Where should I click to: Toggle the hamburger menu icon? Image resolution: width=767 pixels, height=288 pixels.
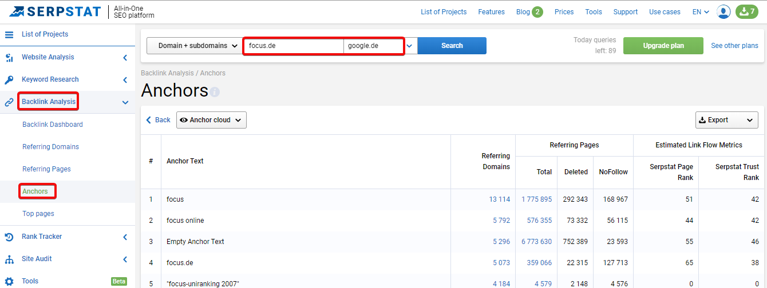(x=9, y=34)
